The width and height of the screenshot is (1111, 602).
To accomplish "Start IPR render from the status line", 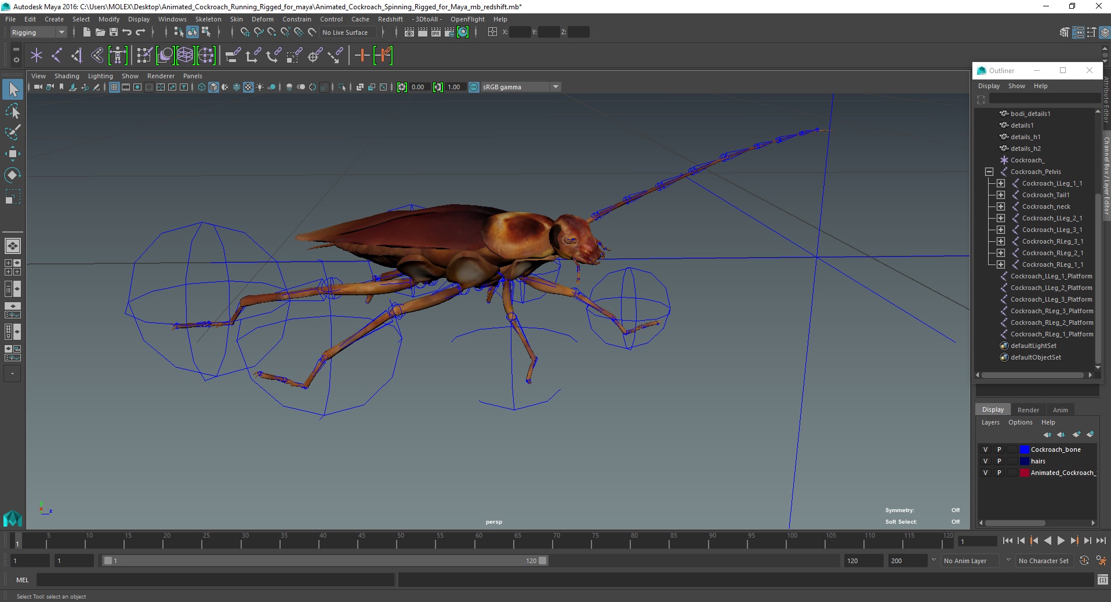I will click(x=436, y=32).
